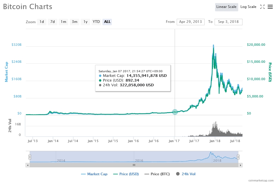
Task: Click the To date field
Action: (228, 22)
